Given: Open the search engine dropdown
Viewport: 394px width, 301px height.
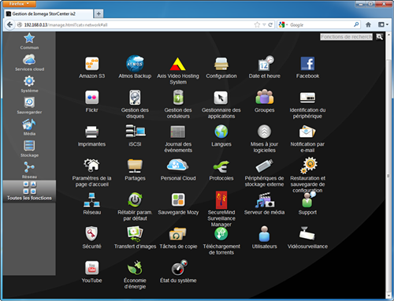Looking at the screenshot, I should click(x=283, y=24).
